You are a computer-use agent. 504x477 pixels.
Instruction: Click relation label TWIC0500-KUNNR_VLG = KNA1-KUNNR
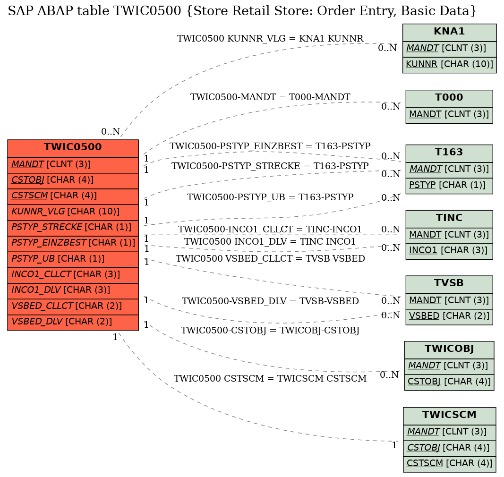pos(270,39)
